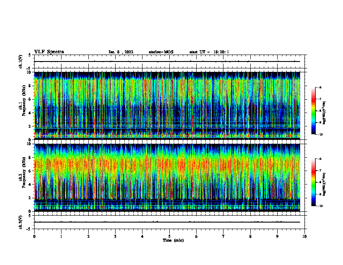The height and width of the screenshot is (265, 343).
Task: Click inside the ch.2 spectrogram panel
Action: click(167, 178)
